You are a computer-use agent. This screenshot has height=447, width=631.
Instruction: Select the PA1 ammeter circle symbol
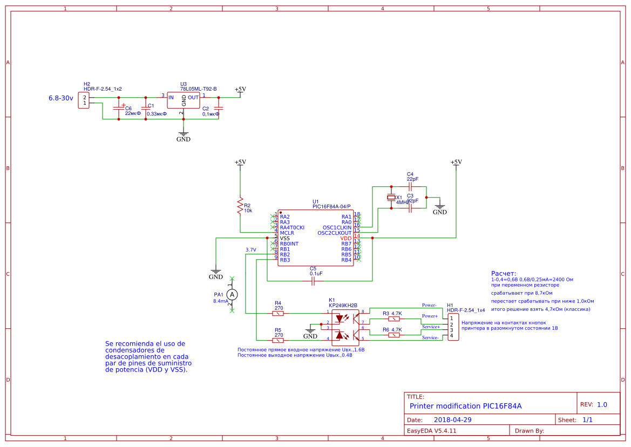point(233,294)
